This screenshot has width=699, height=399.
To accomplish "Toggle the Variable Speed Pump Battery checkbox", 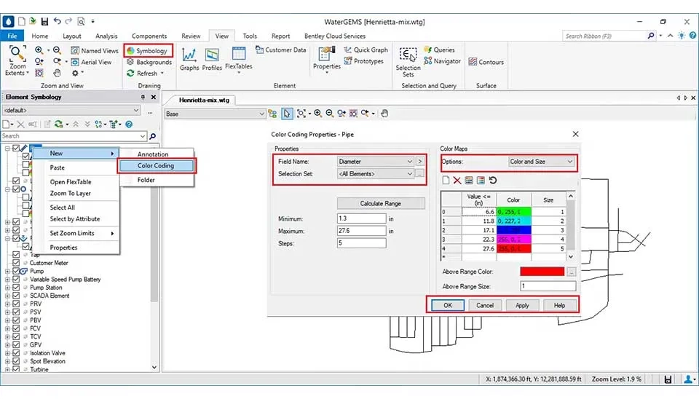I will coord(16,280).
